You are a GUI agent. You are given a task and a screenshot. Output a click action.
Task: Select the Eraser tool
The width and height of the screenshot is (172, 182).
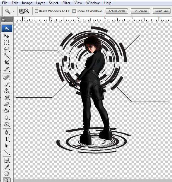pos(7,104)
